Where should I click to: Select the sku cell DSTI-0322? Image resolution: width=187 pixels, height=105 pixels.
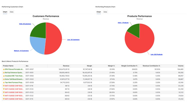click(x=30, y=79)
